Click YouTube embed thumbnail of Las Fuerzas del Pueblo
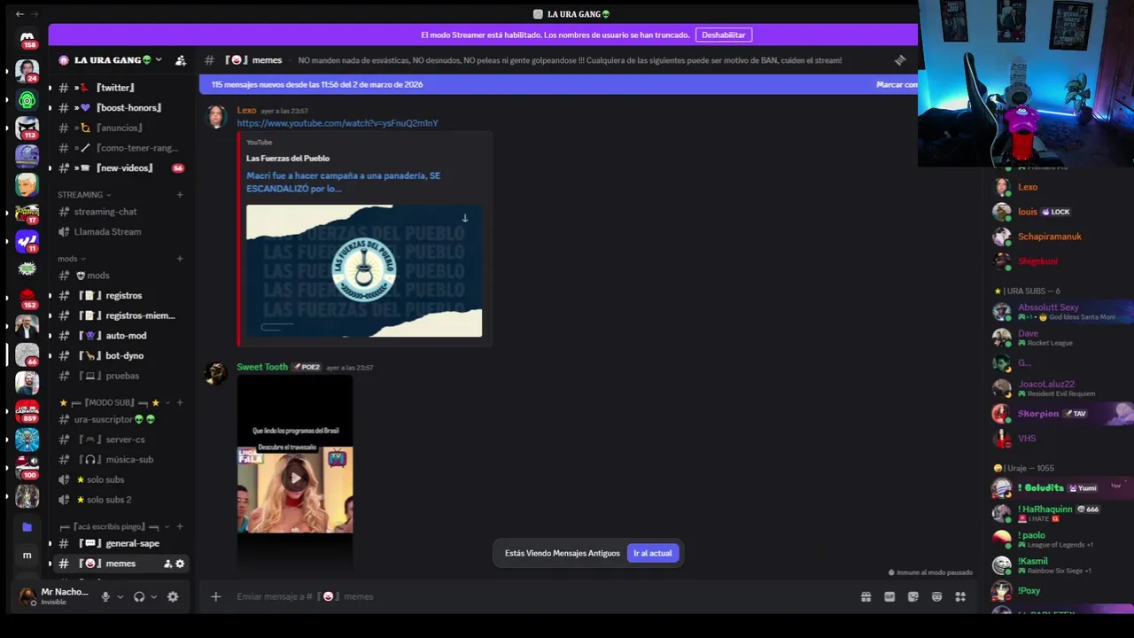Screen dimensions: 1134x638 pos(364,271)
